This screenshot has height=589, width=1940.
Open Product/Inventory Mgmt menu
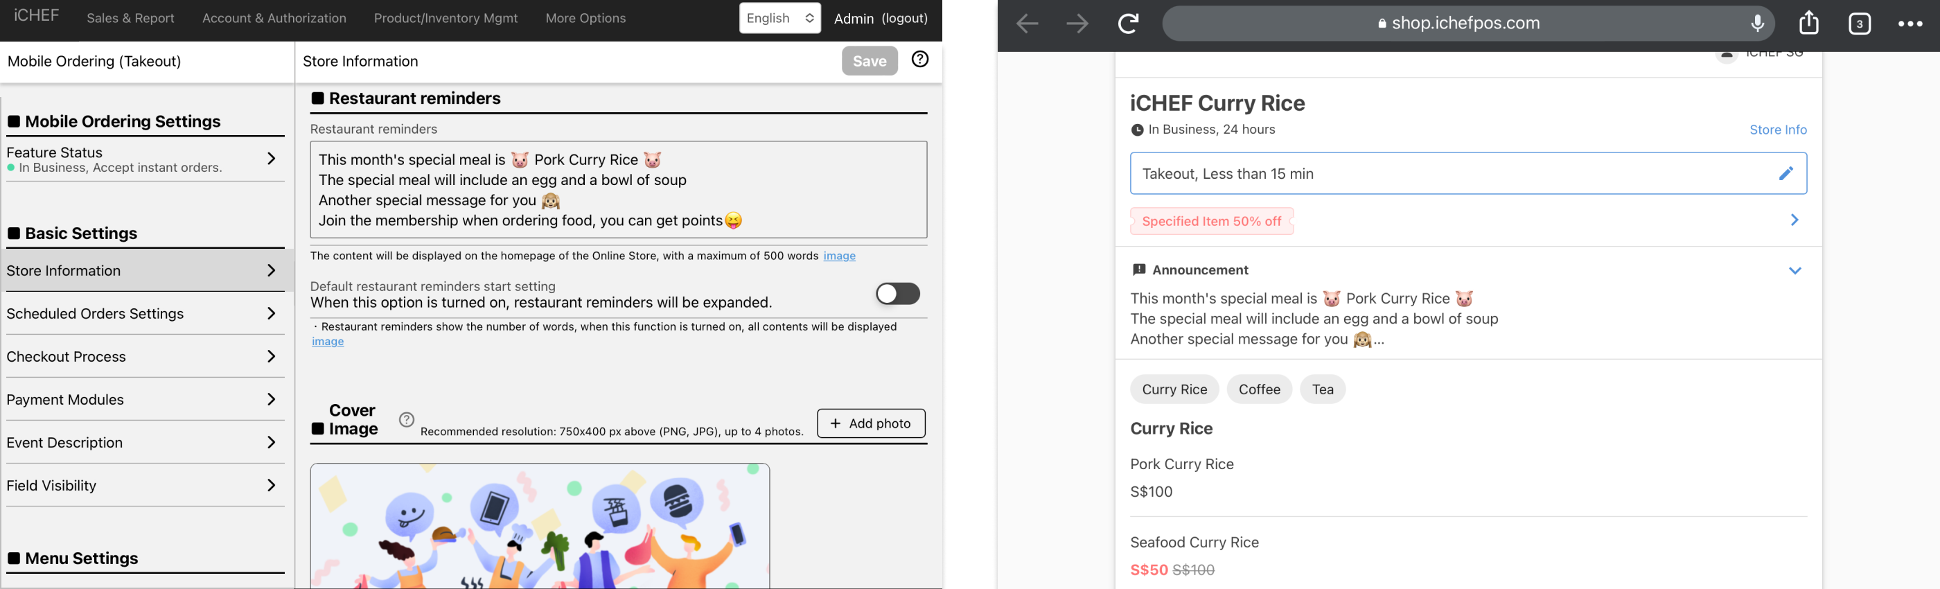[x=446, y=18]
